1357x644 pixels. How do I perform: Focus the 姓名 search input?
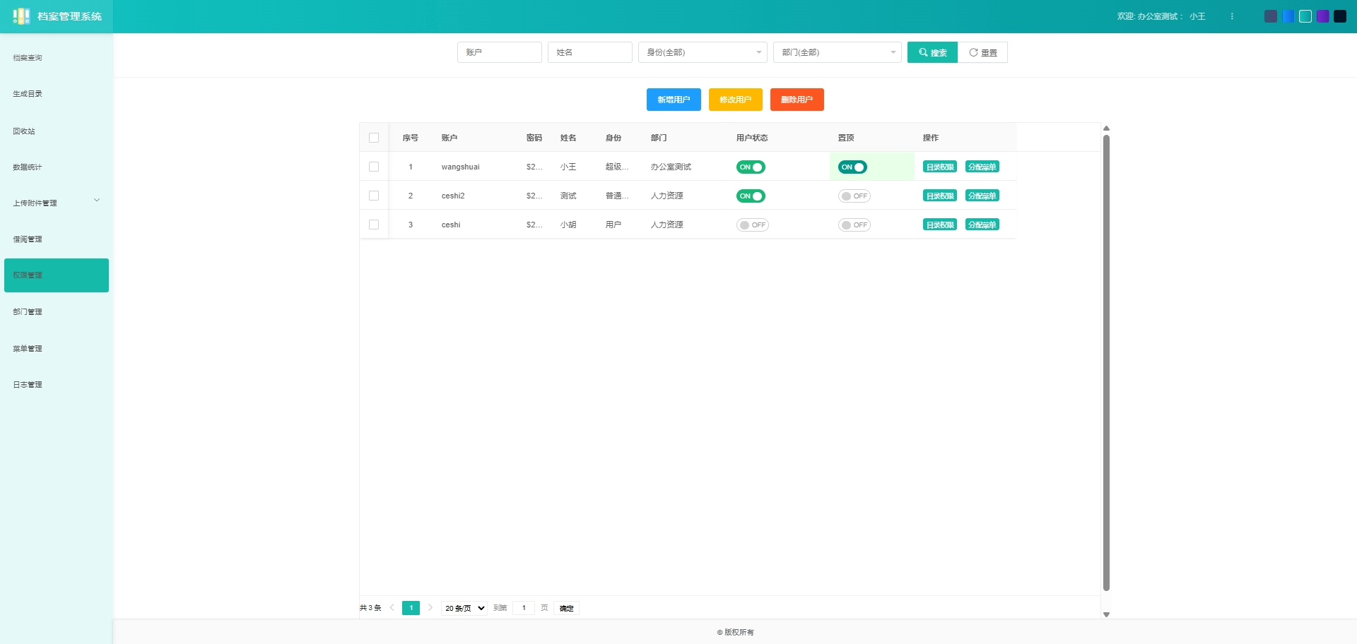tap(590, 52)
